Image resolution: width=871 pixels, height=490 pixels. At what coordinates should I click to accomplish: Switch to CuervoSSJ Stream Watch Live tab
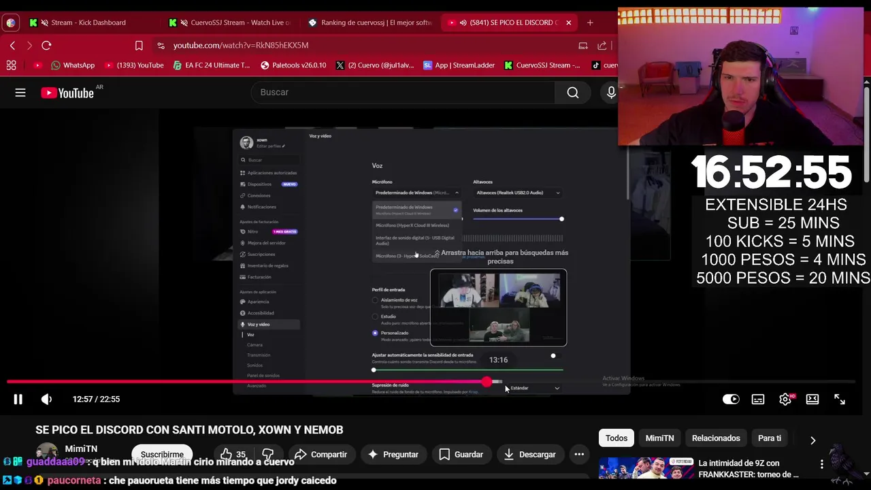coord(231,22)
